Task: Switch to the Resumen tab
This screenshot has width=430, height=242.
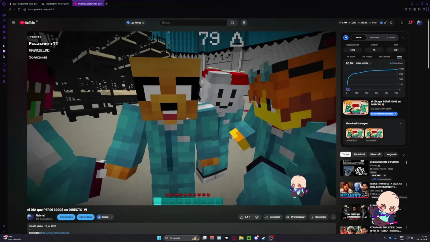Action: click(x=374, y=38)
